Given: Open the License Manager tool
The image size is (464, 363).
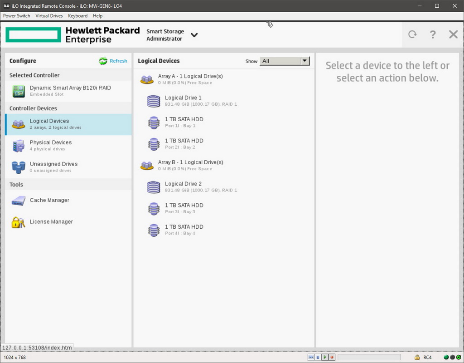Looking at the screenshot, I should point(68,222).
